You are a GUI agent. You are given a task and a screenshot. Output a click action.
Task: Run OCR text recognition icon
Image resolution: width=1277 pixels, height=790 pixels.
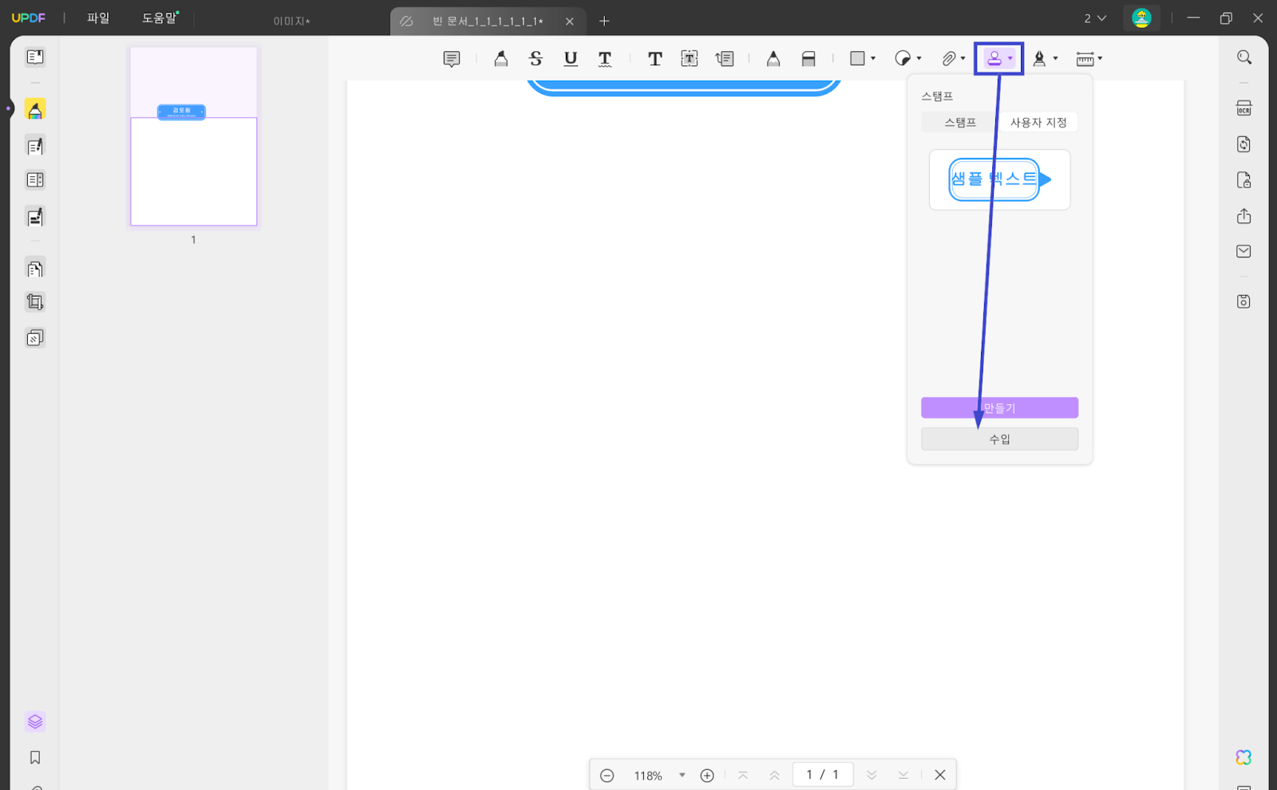(1244, 108)
